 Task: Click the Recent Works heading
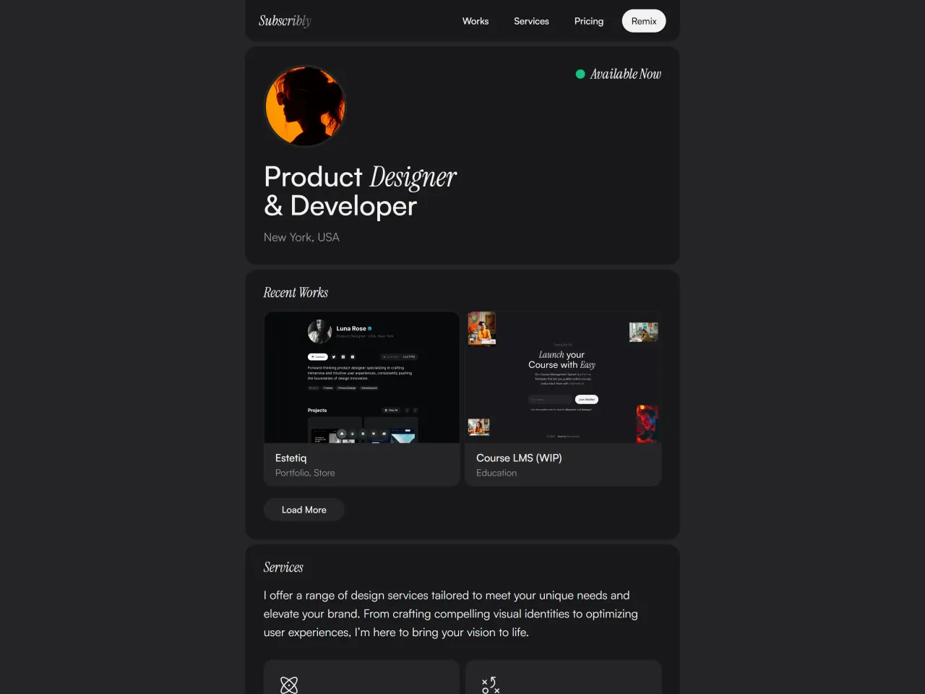click(x=296, y=292)
